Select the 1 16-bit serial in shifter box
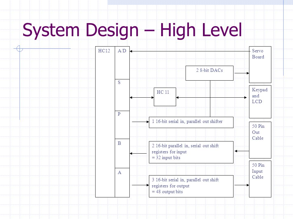The height and width of the screenshot is (219, 293). point(191,122)
